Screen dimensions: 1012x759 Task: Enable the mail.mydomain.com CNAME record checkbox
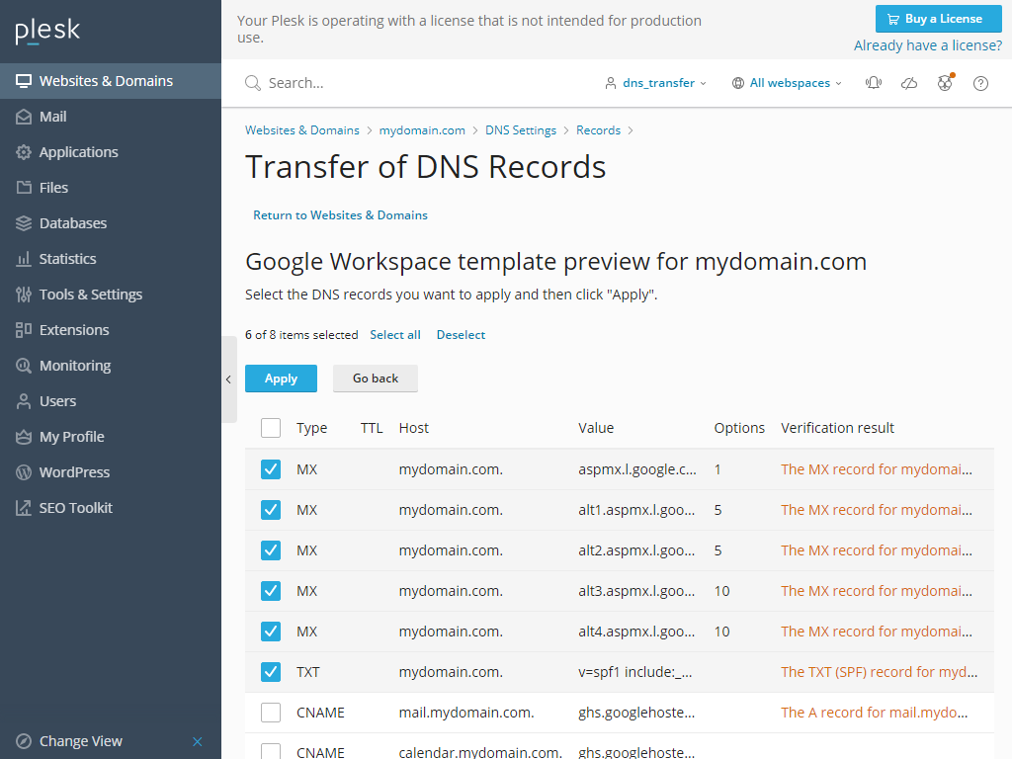tap(271, 712)
